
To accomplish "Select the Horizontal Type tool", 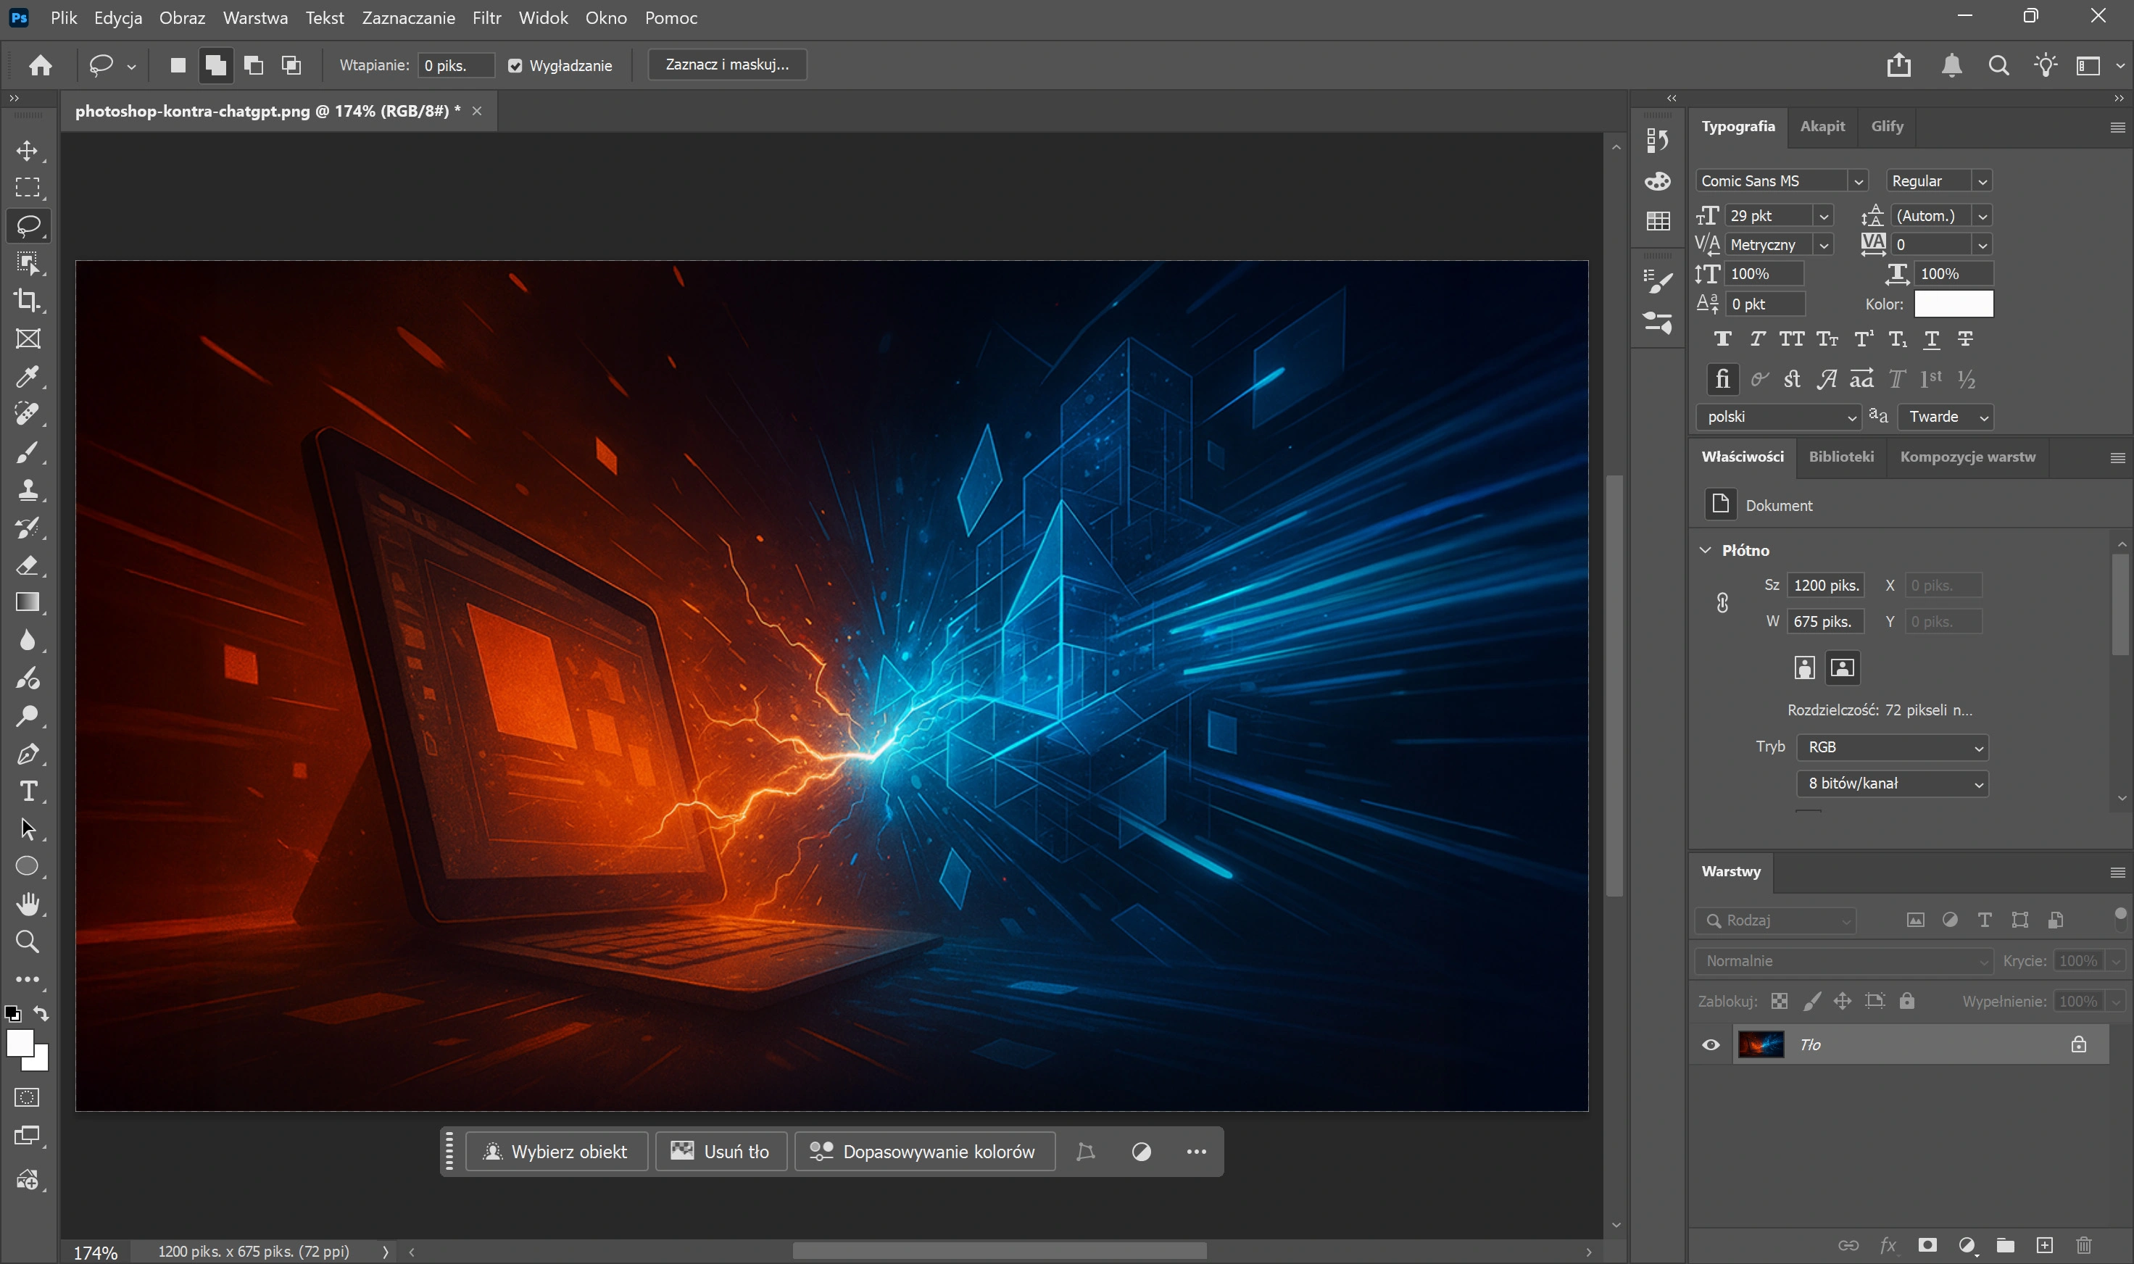I will click(x=28, y=791).
